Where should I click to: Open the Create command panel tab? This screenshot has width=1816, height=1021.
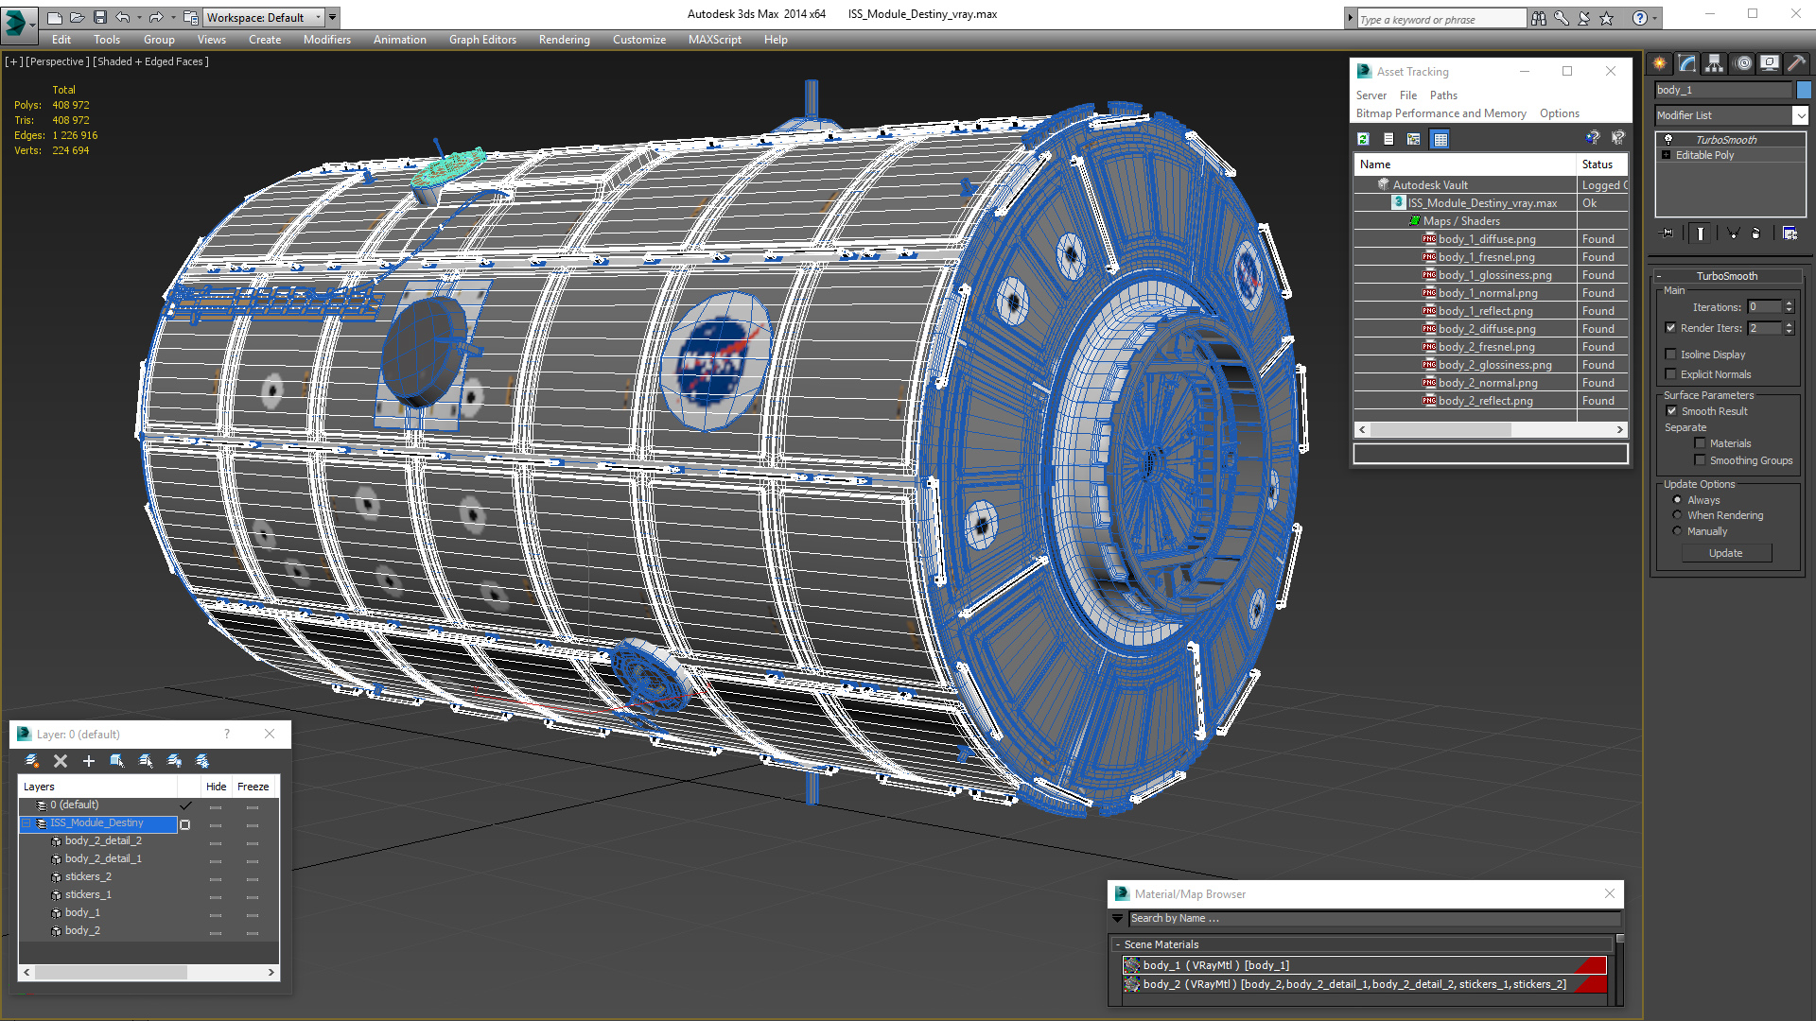pos(1659,63)
